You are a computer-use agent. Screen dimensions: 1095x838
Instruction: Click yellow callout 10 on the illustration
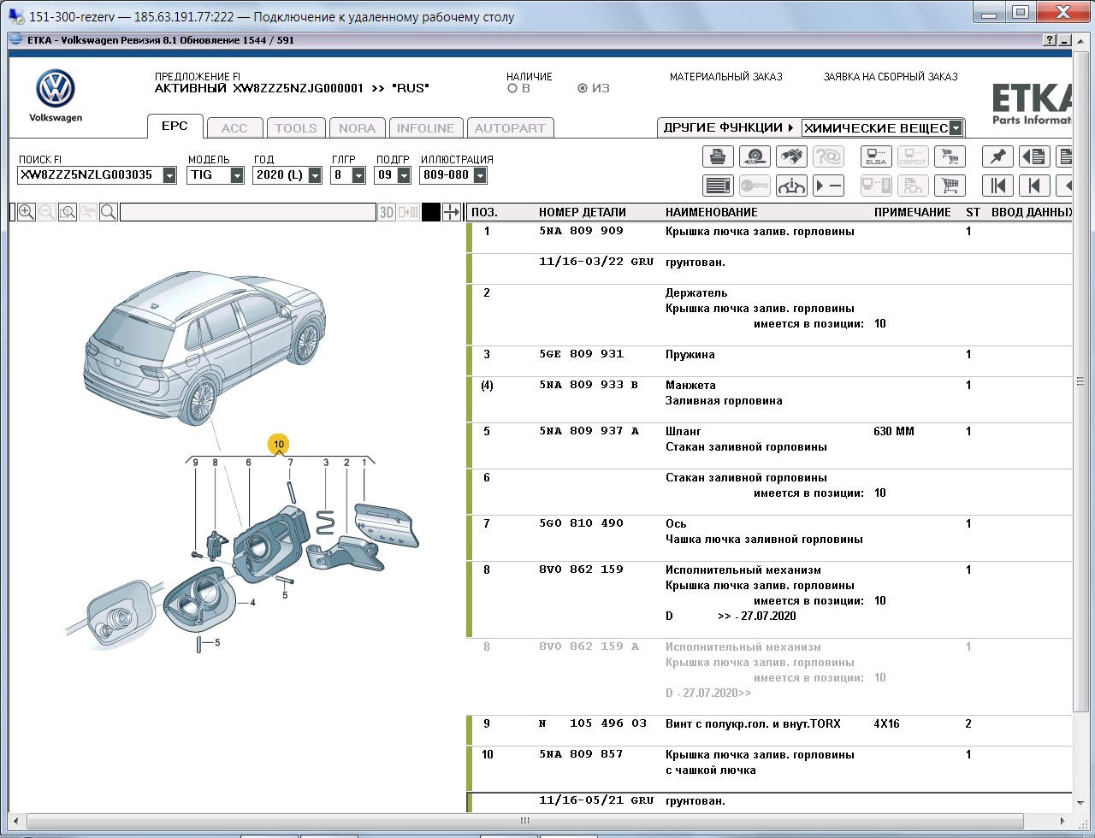(279, 445)
